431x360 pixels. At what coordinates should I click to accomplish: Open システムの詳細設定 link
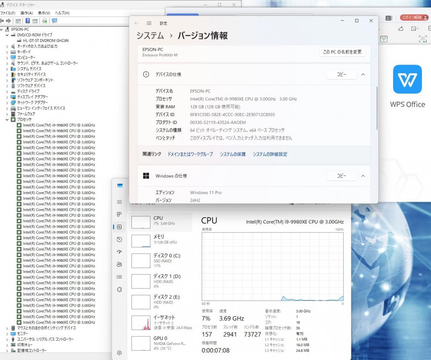click(270, 154)
